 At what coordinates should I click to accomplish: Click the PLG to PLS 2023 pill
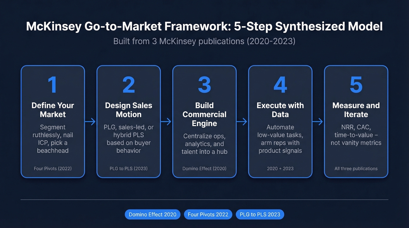click(260, 214)
